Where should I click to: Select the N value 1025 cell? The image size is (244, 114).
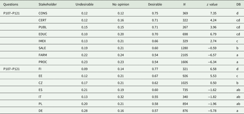(184, 83)
